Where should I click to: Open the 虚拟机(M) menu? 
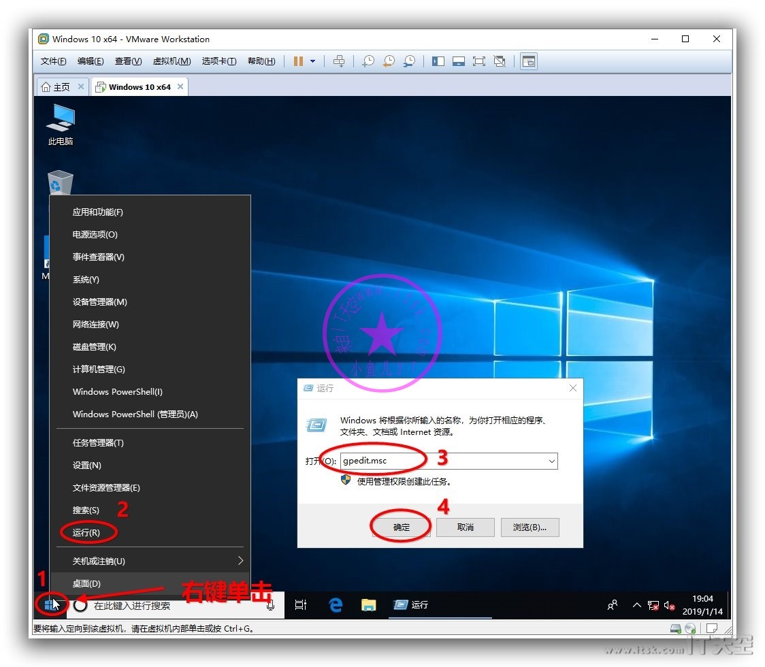[172, 61]
